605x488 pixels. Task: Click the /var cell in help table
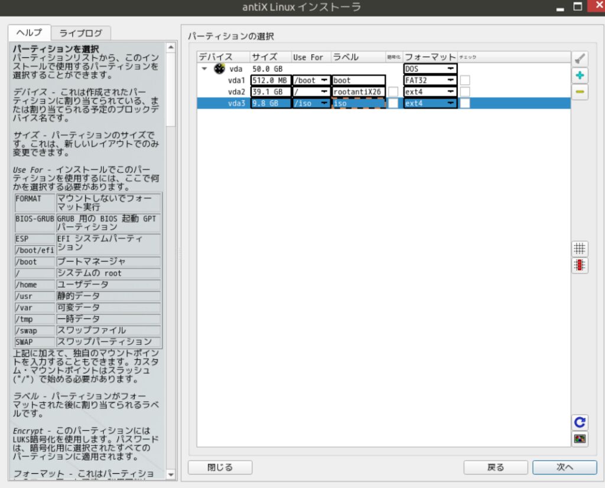(x=35, y=308)
